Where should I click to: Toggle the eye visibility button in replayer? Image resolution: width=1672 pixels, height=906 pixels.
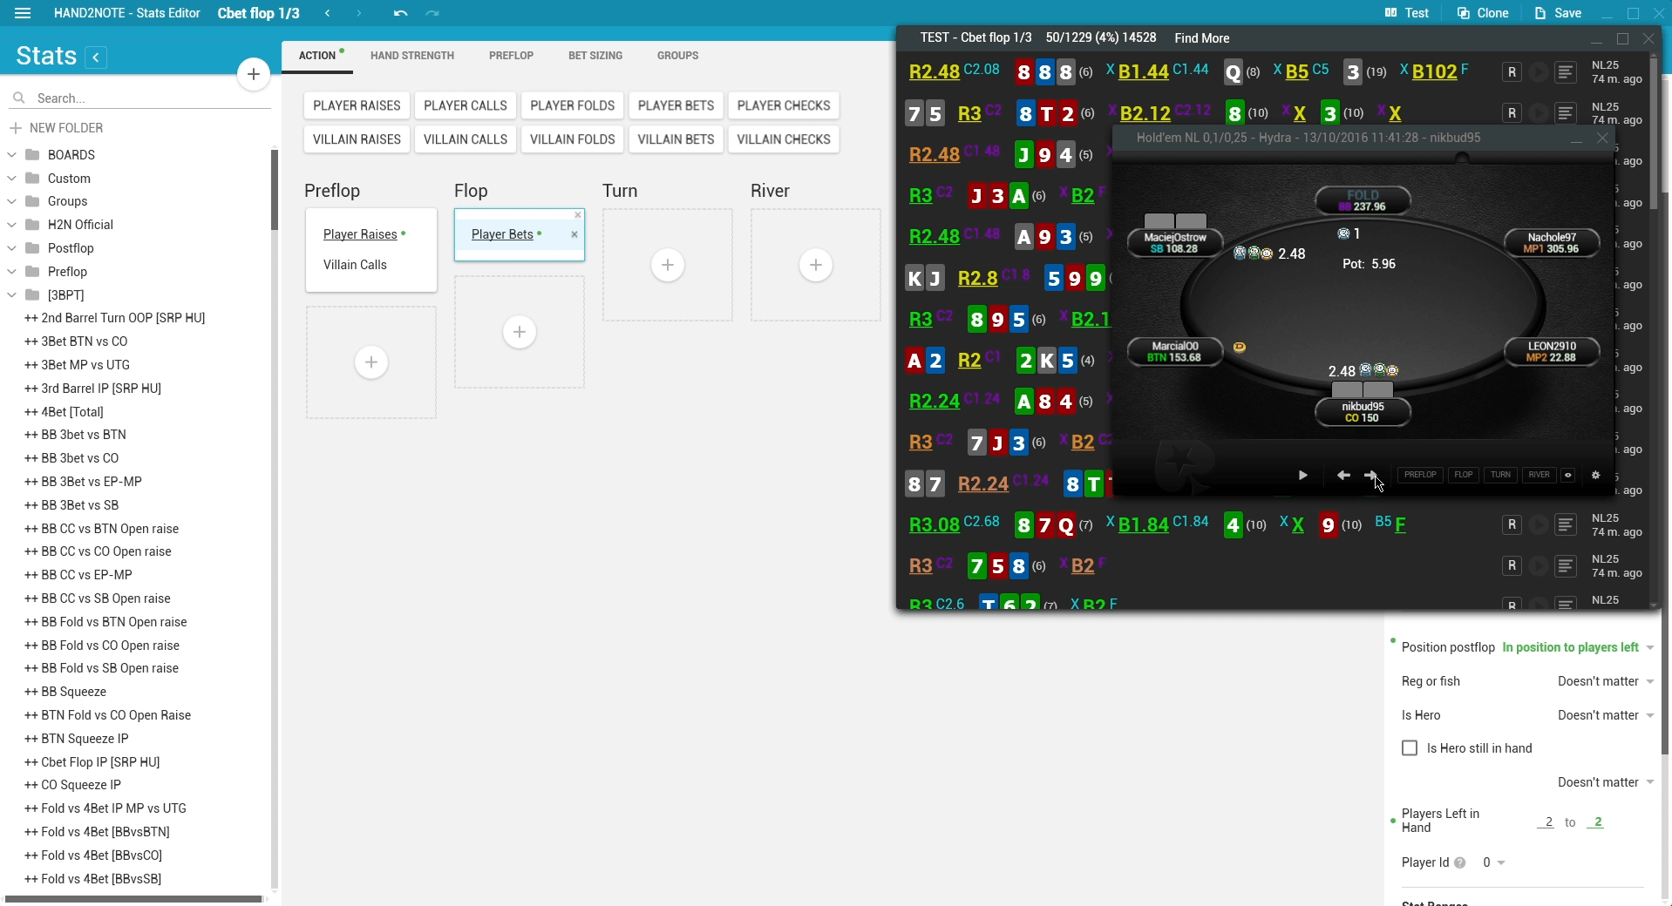tap(1567, 476)
